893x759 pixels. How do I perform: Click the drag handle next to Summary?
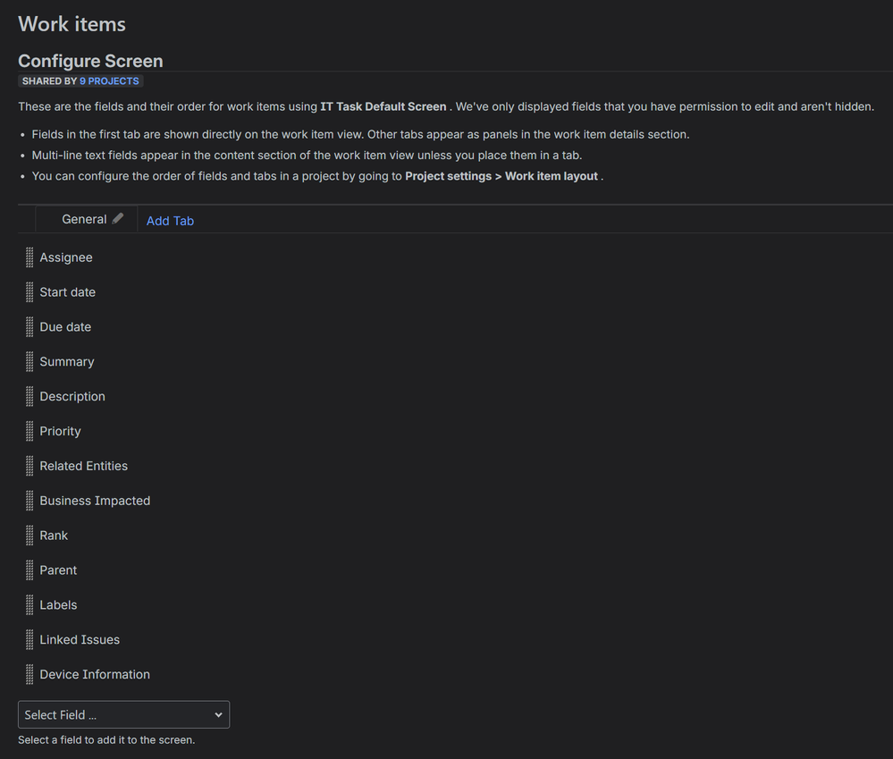point(29,361)
